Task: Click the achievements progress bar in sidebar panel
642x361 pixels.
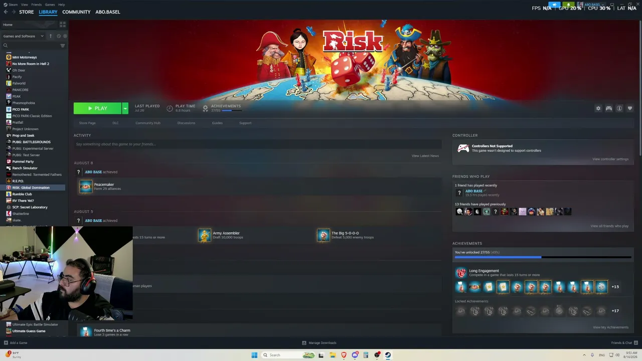Action: click(543, 257)
